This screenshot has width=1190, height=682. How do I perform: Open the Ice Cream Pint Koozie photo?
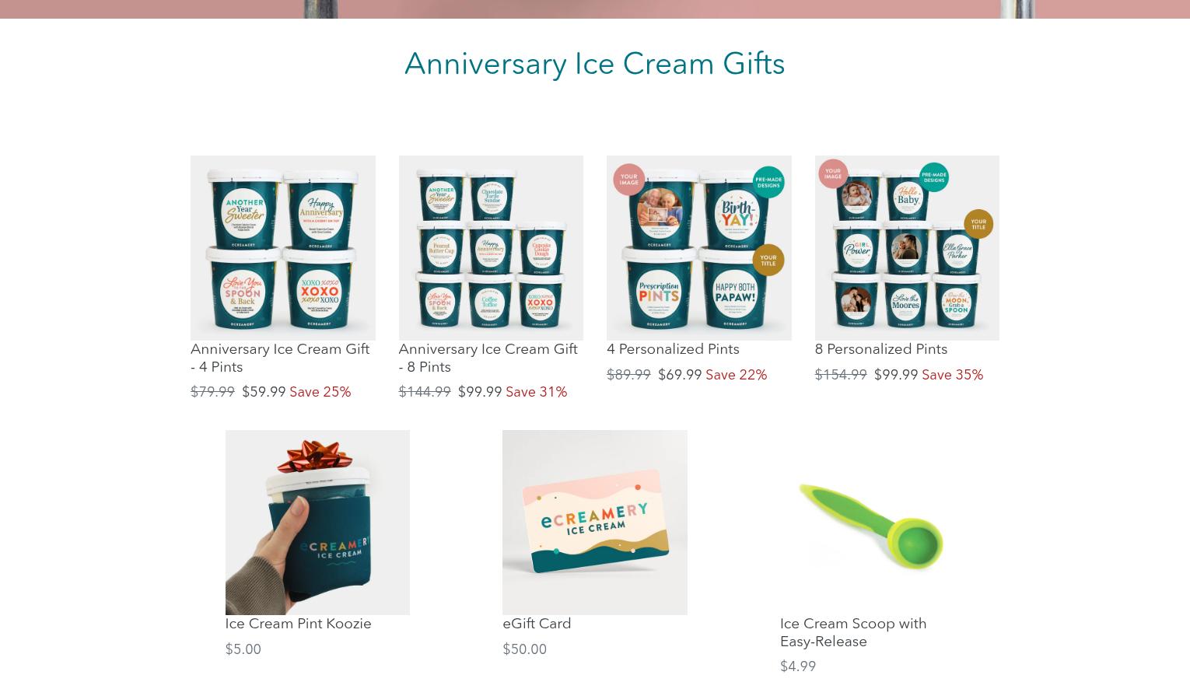pyautogui.click(x=317, y=522)
